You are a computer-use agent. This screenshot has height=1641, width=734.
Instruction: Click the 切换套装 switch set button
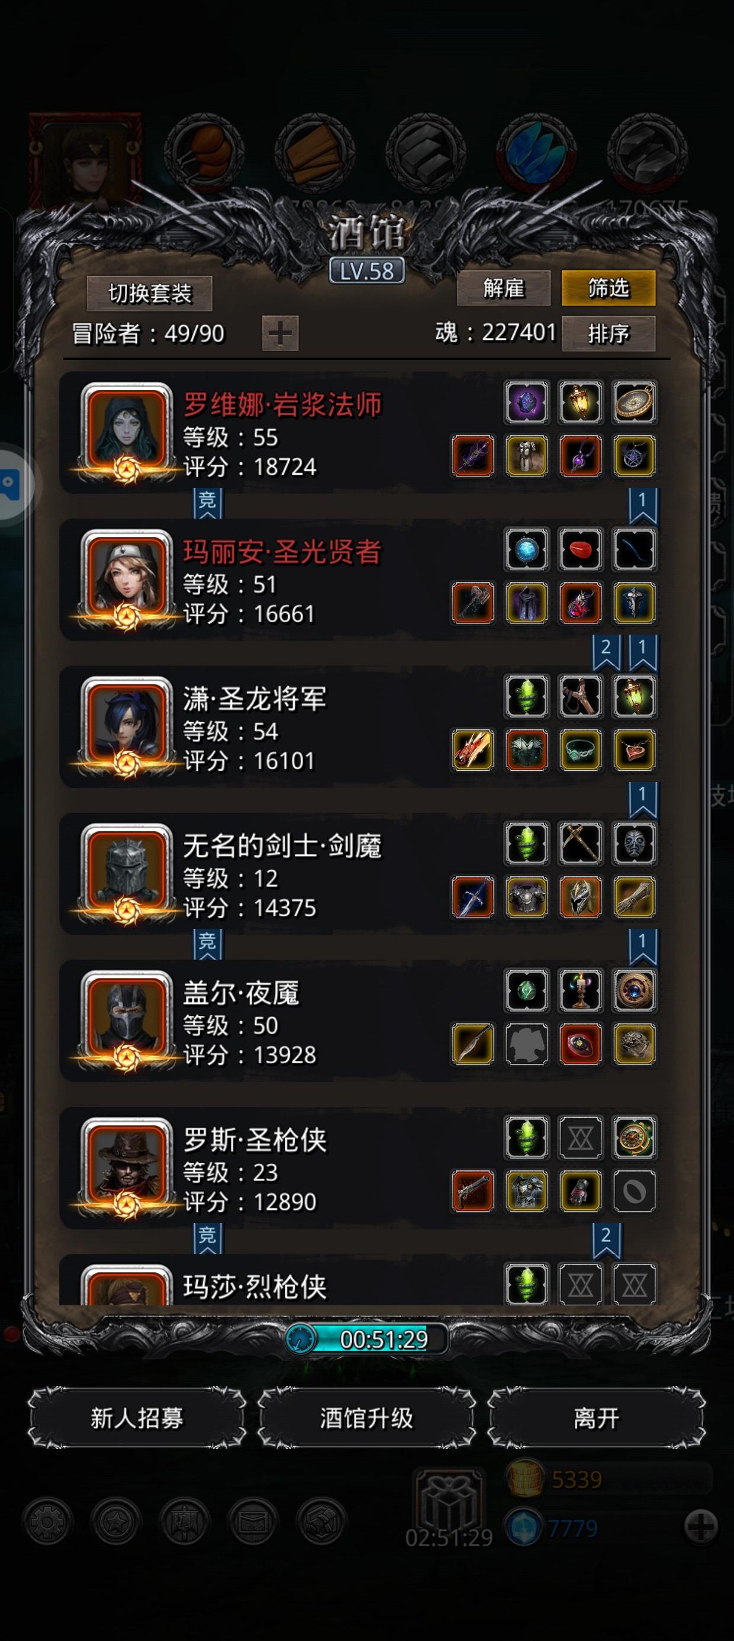point(150,293)
